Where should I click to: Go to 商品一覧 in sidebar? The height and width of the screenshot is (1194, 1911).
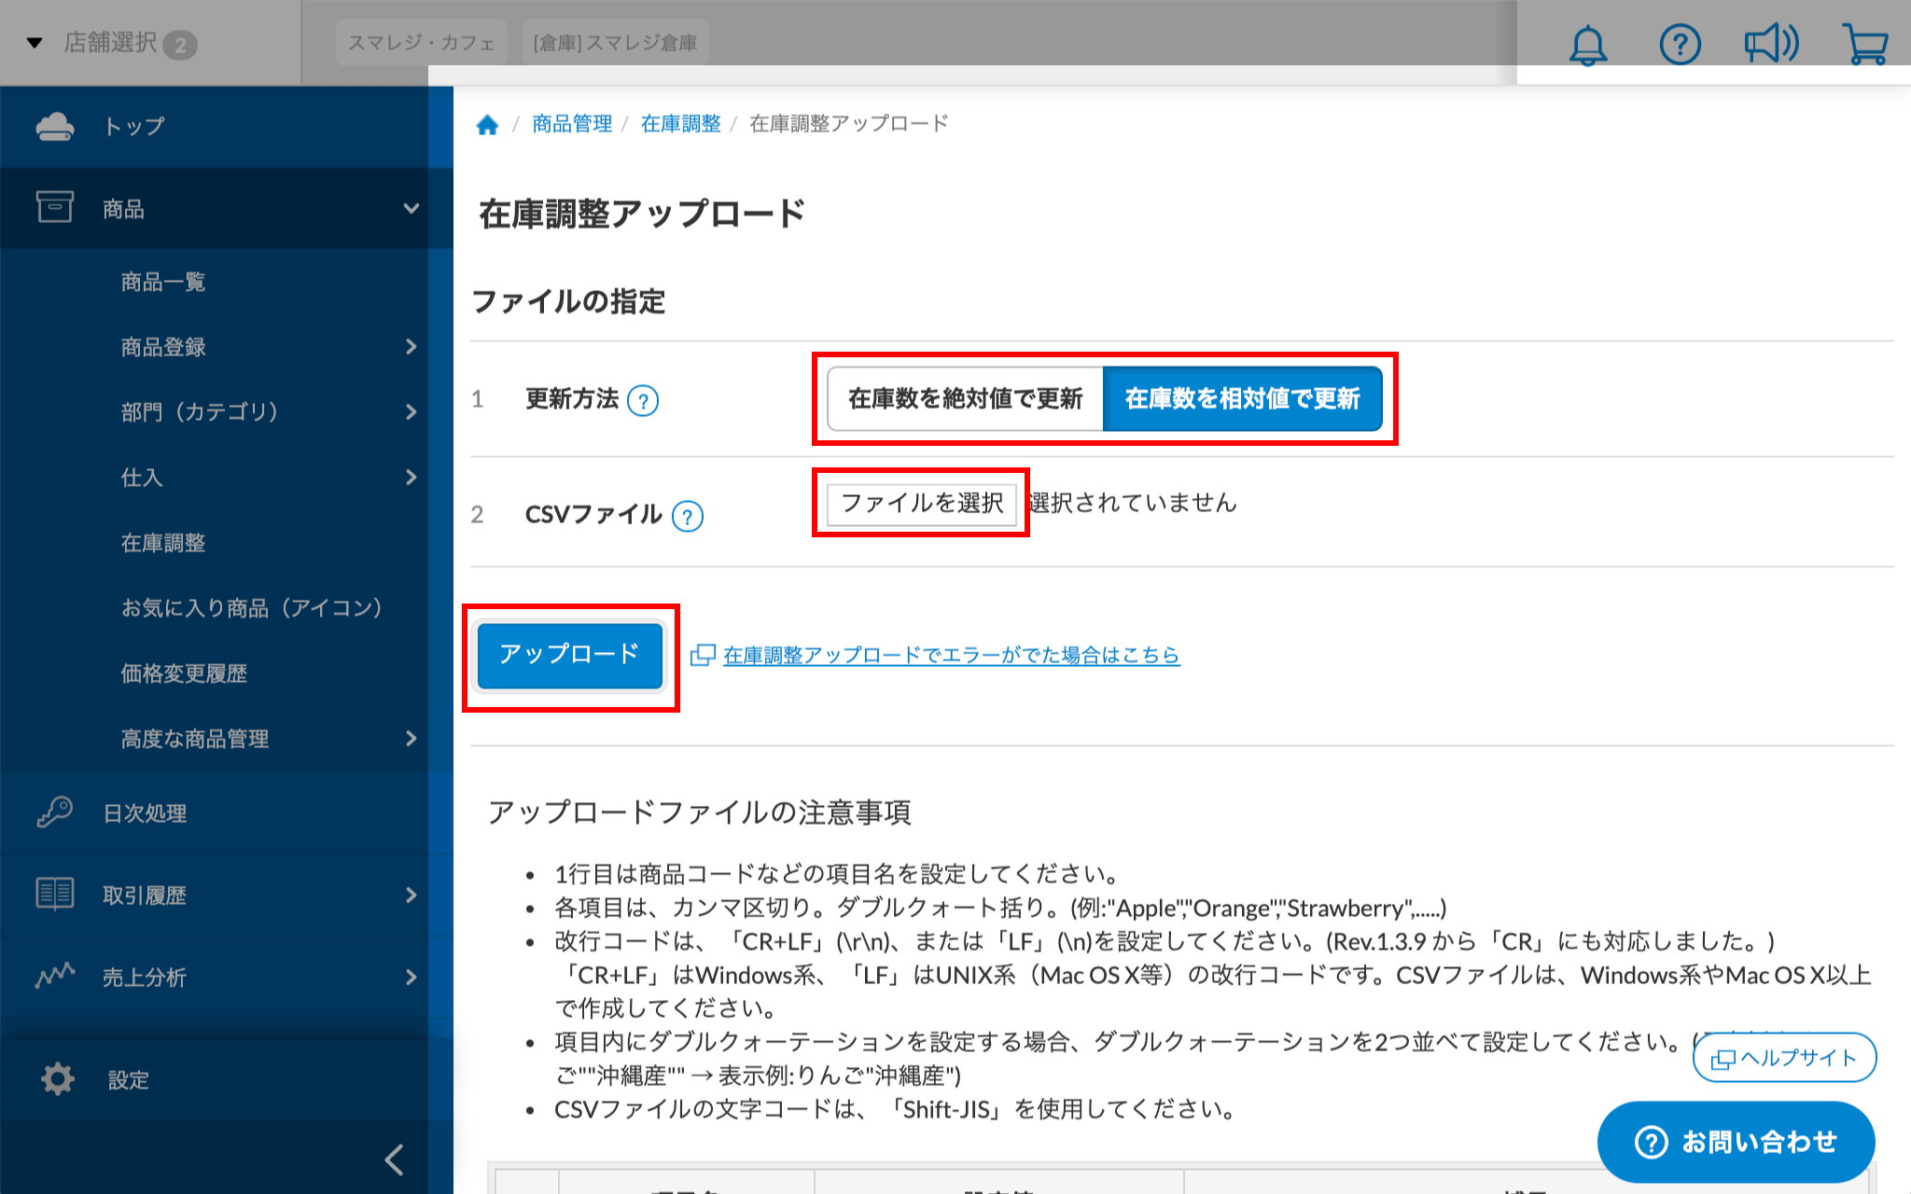(163, 282)
